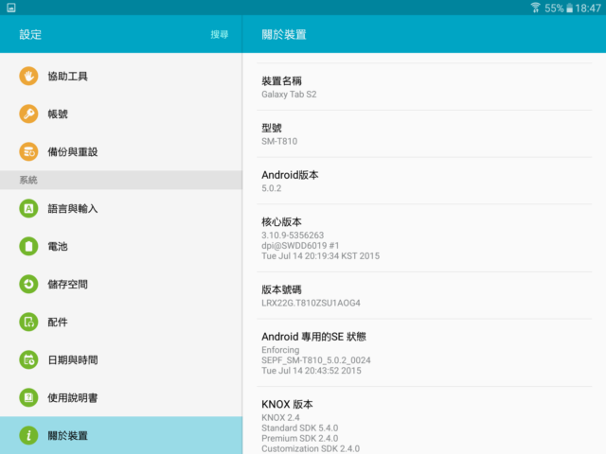Tap the Android 專用的SE 狀態 row

[424, 353]
